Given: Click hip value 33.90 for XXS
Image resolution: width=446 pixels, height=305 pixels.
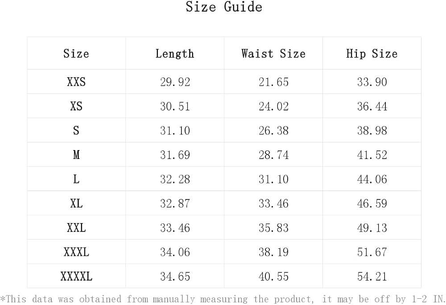Looking at the screenshot, I should (x=372, y=82).
